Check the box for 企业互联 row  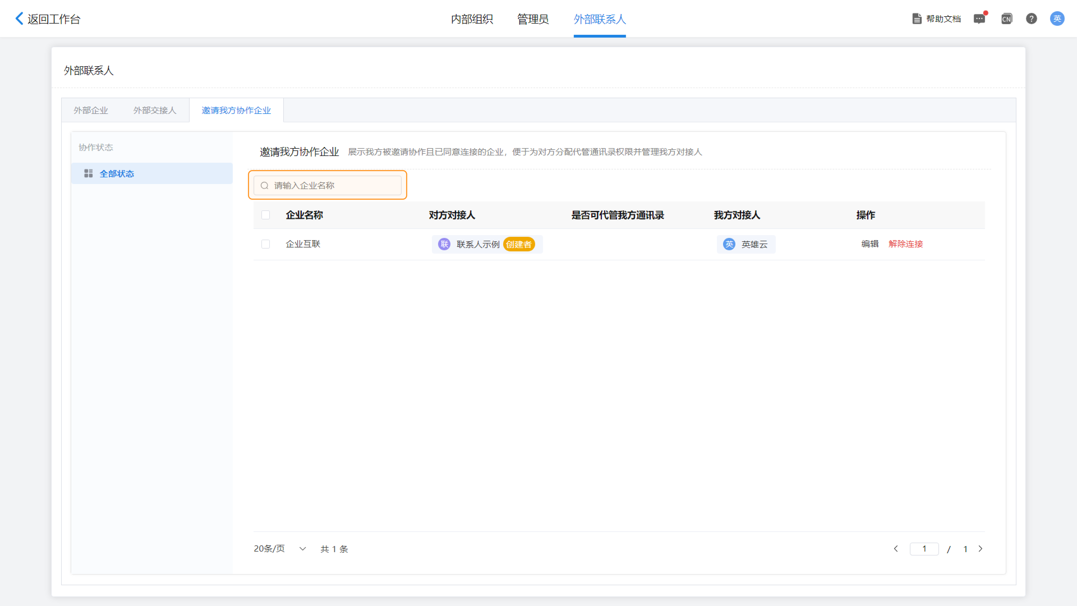click(x=266, y=244)
